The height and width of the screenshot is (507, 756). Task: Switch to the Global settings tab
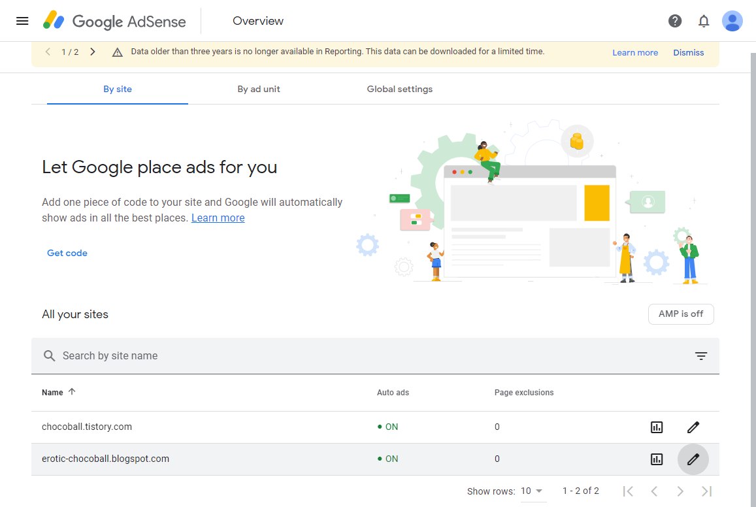click(x=400, y=89)
